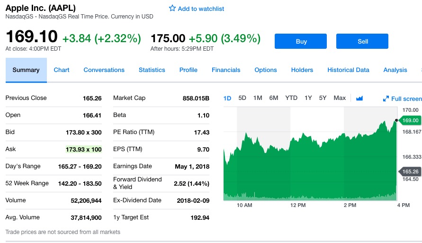The image size is (422, 243).
Task: Click the Full screen chart link
Action: [x=406, y=99]
